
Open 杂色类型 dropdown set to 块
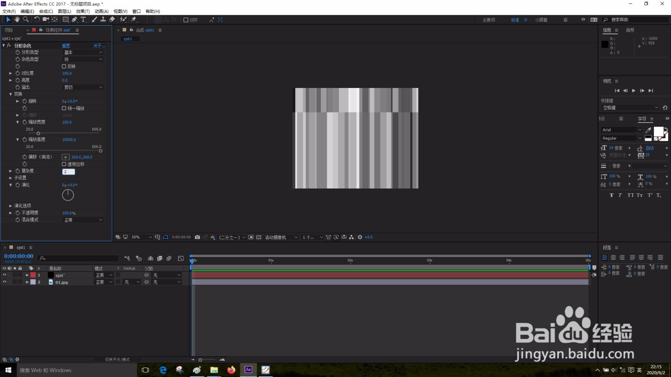click(x=83, y=59)
